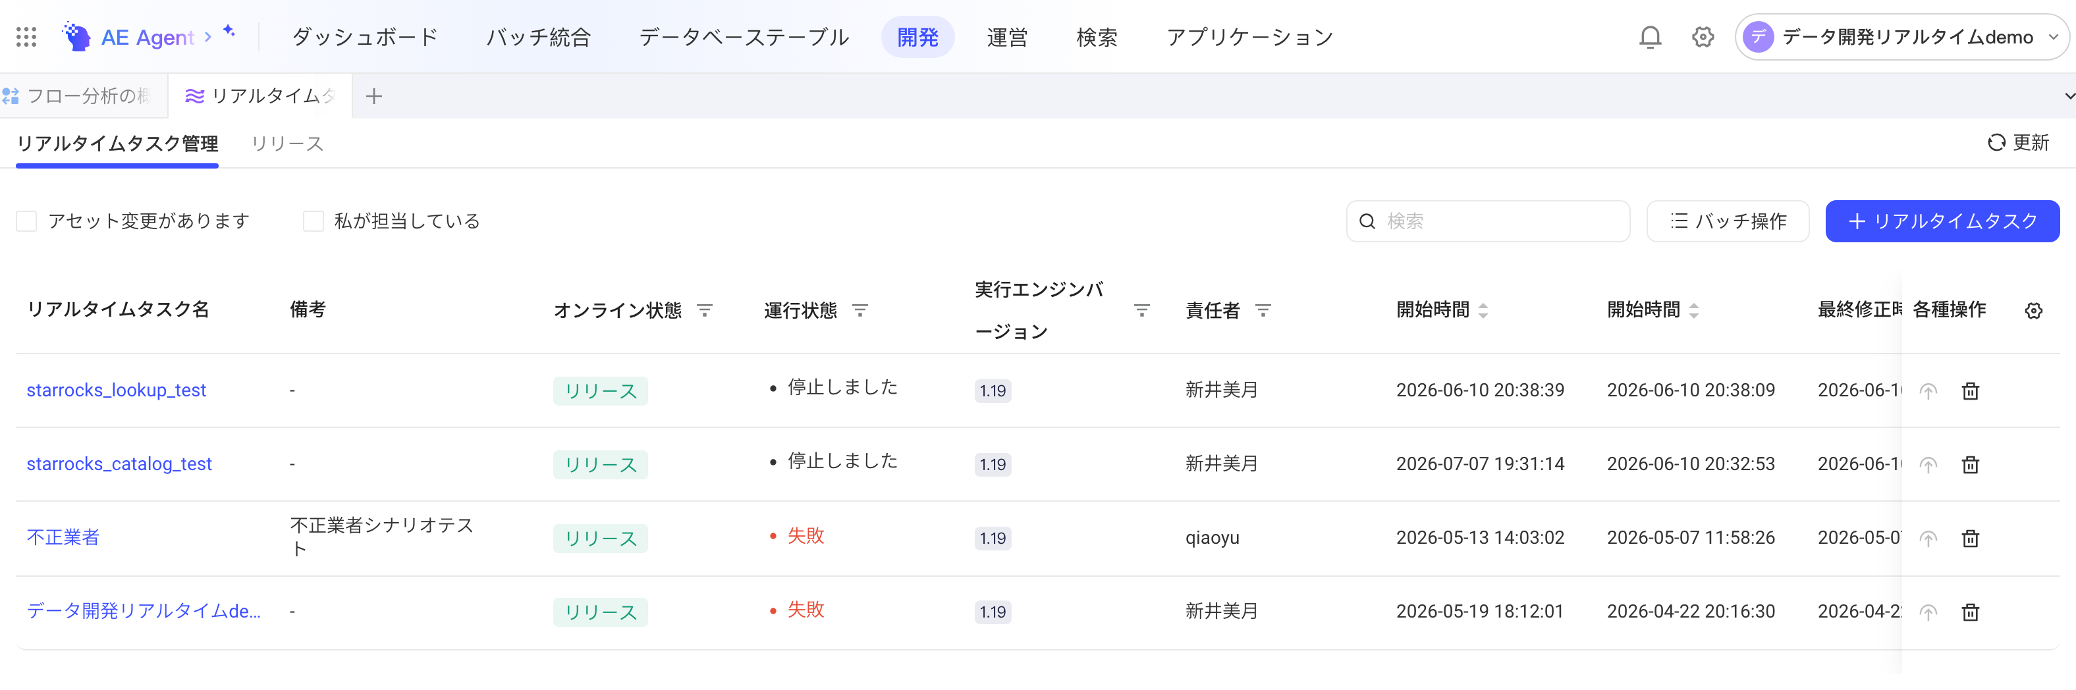Select リアルタイムタスク管理 sub-tab
Viewport: 2076px width, 690px height.
(x=117, y=144)
